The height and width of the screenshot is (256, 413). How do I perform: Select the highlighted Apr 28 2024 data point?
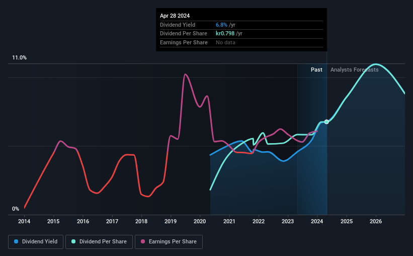coord(326,121)
